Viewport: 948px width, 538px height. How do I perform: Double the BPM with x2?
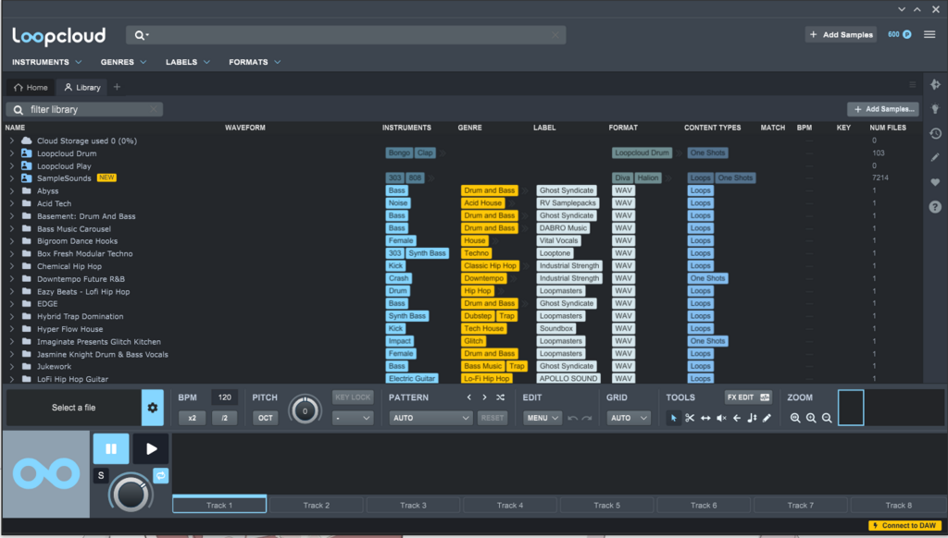point(192,418)
